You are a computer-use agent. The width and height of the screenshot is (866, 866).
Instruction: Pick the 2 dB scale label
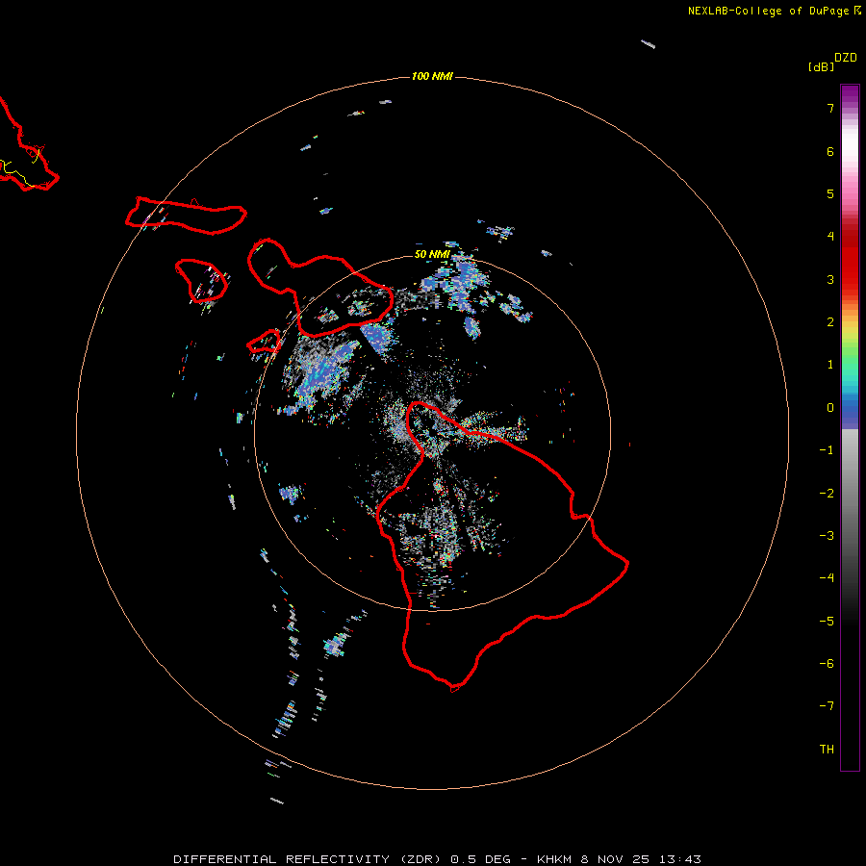coord(830,322)
